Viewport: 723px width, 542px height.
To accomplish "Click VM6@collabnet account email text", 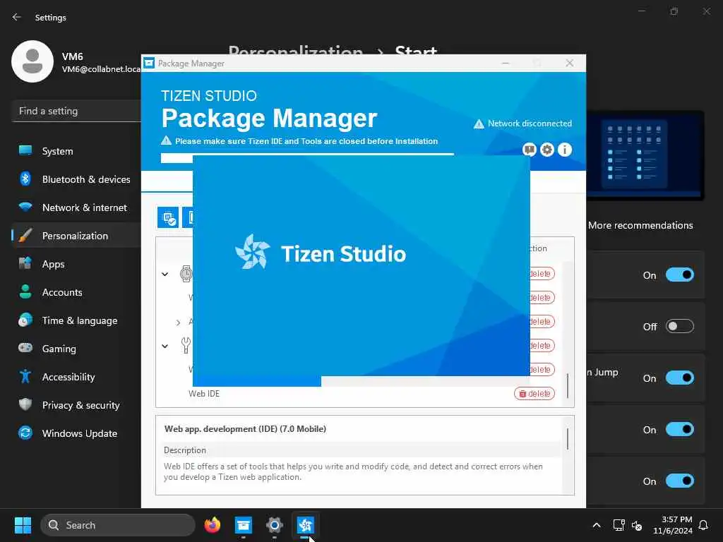I will click(x=101, y=69).
